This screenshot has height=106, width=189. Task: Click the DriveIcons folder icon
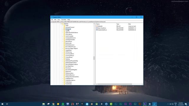(x=64, y=68)
